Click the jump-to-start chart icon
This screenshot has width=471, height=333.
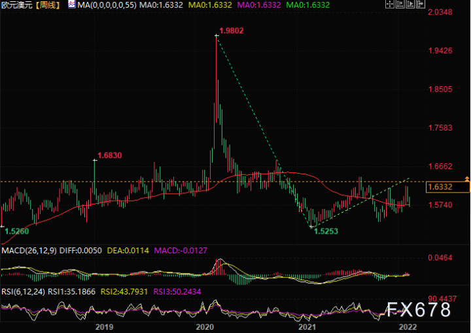click(400, 4)
